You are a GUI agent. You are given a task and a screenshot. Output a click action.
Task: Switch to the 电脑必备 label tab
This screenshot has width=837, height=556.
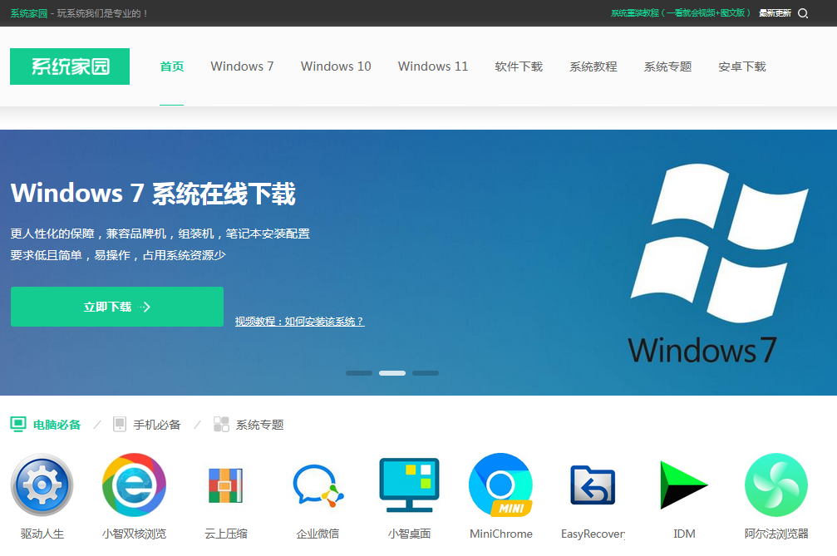(x=57, y=425)
